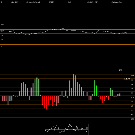Viewport: 135px width, 135px height.
Task: Click the 1876 price value label
Action: 127,79
